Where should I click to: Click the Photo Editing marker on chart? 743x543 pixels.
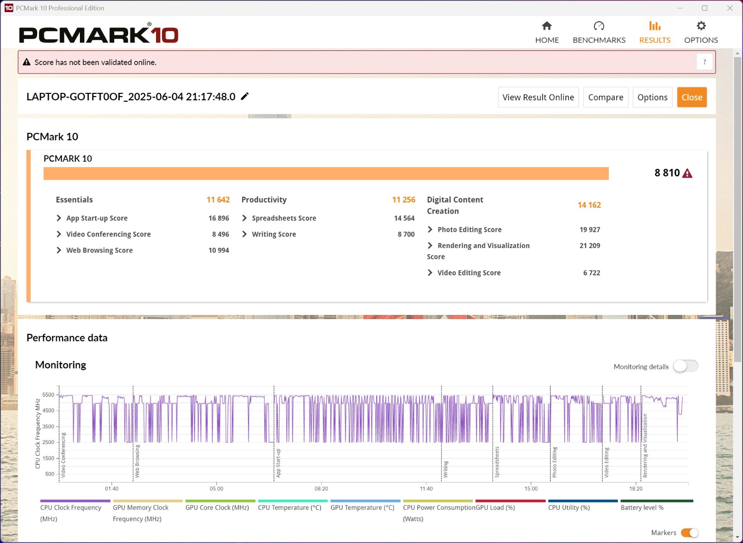tap(554, 462)
